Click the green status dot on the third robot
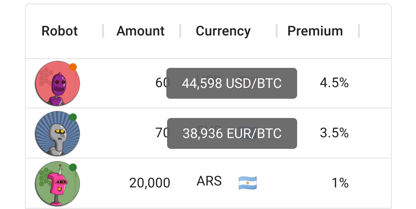Screen dimensions: 416x209 click(x=73, y=167)
